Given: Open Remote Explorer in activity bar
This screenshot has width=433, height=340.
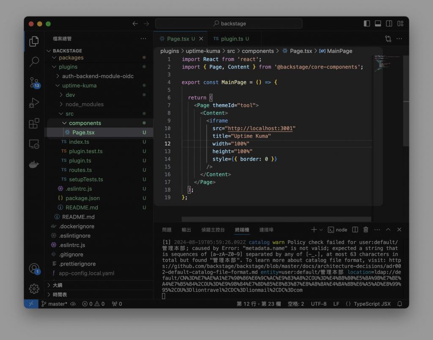Looking at the screenshot, I should coord(34,144).
